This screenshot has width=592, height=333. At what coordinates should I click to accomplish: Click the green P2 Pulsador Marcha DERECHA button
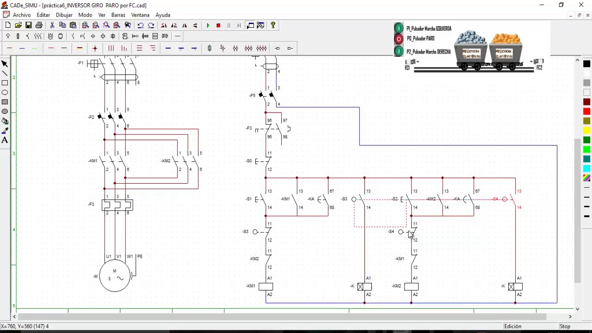pos(399,51)
